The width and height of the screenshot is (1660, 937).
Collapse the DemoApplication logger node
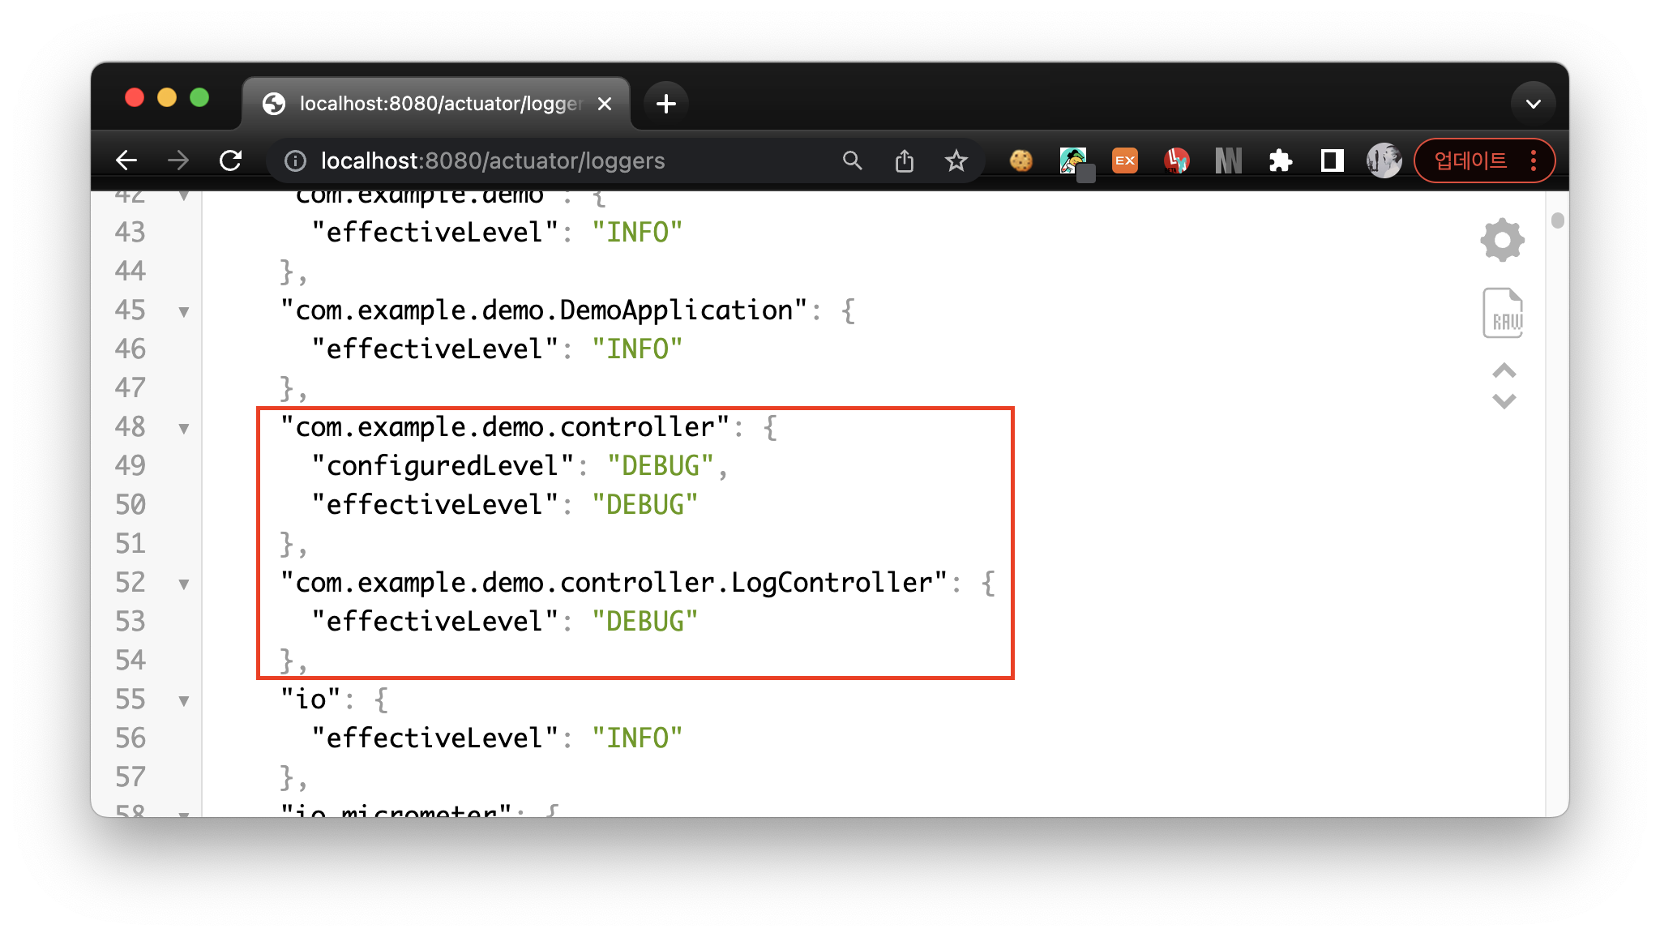pyautogui.click(x=184, y=311)
